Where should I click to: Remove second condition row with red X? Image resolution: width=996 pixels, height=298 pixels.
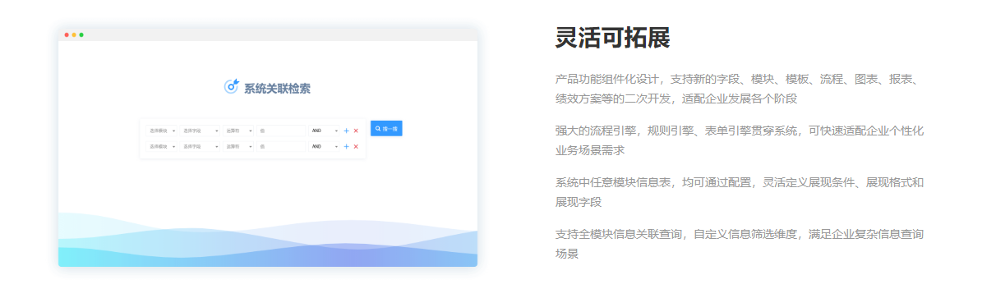click(x=356, y=146)
